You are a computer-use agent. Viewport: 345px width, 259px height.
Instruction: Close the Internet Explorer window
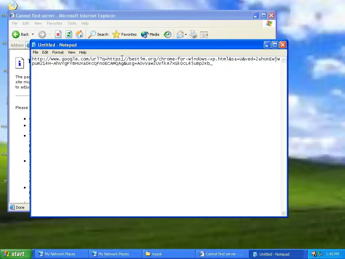272,16
